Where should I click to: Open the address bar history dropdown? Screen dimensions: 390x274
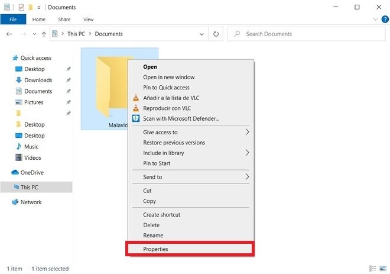tap(201, 34)
